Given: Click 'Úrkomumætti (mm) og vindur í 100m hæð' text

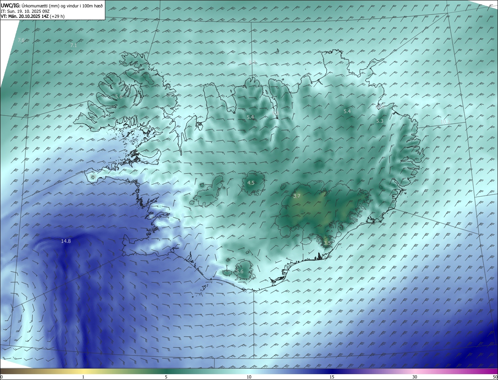Looking at the screenshot, I should 62,6.
